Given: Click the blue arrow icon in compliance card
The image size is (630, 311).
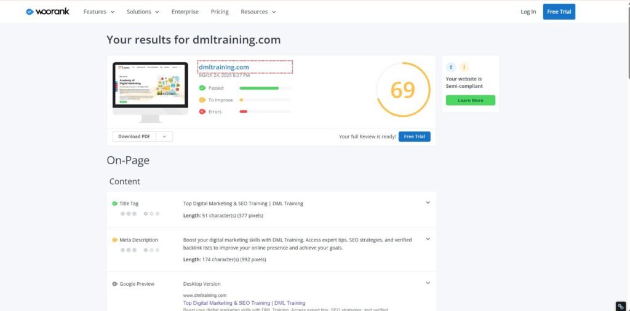Looking at the screenshot, I should click(451, 67).
